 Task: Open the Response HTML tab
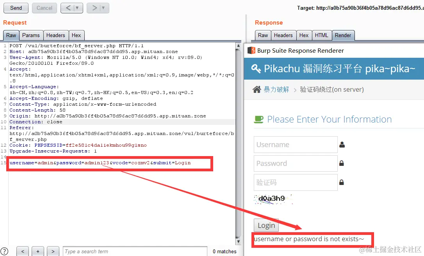tap(322, 36)
